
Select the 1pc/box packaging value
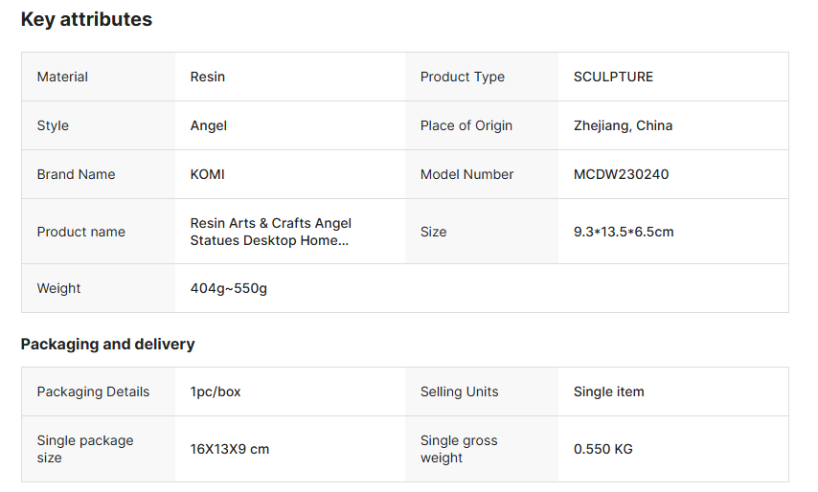pyautogui.click(x=216, y=391)
